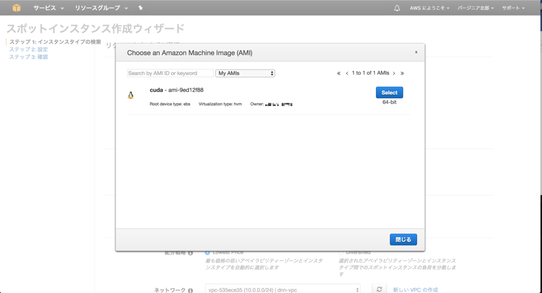Click the 1 to 1 of 1 AMIs text
Screen dimensions: 542x293
[x=371, y=73]
